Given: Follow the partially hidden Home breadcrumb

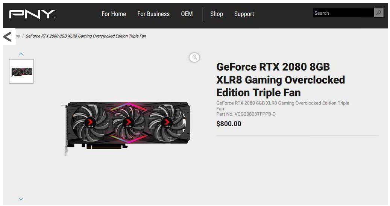Looking at the screenshot, I should [x=18, y=36].
